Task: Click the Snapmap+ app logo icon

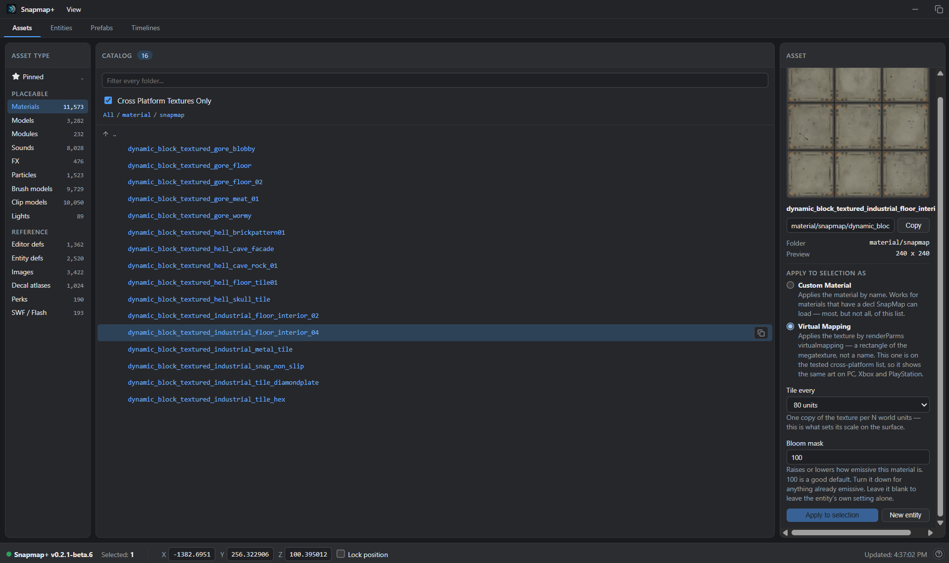Action: (11, 9)
